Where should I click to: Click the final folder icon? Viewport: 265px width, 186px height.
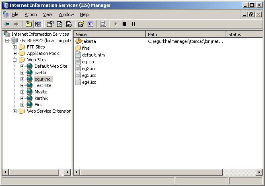tap(78, 48)
